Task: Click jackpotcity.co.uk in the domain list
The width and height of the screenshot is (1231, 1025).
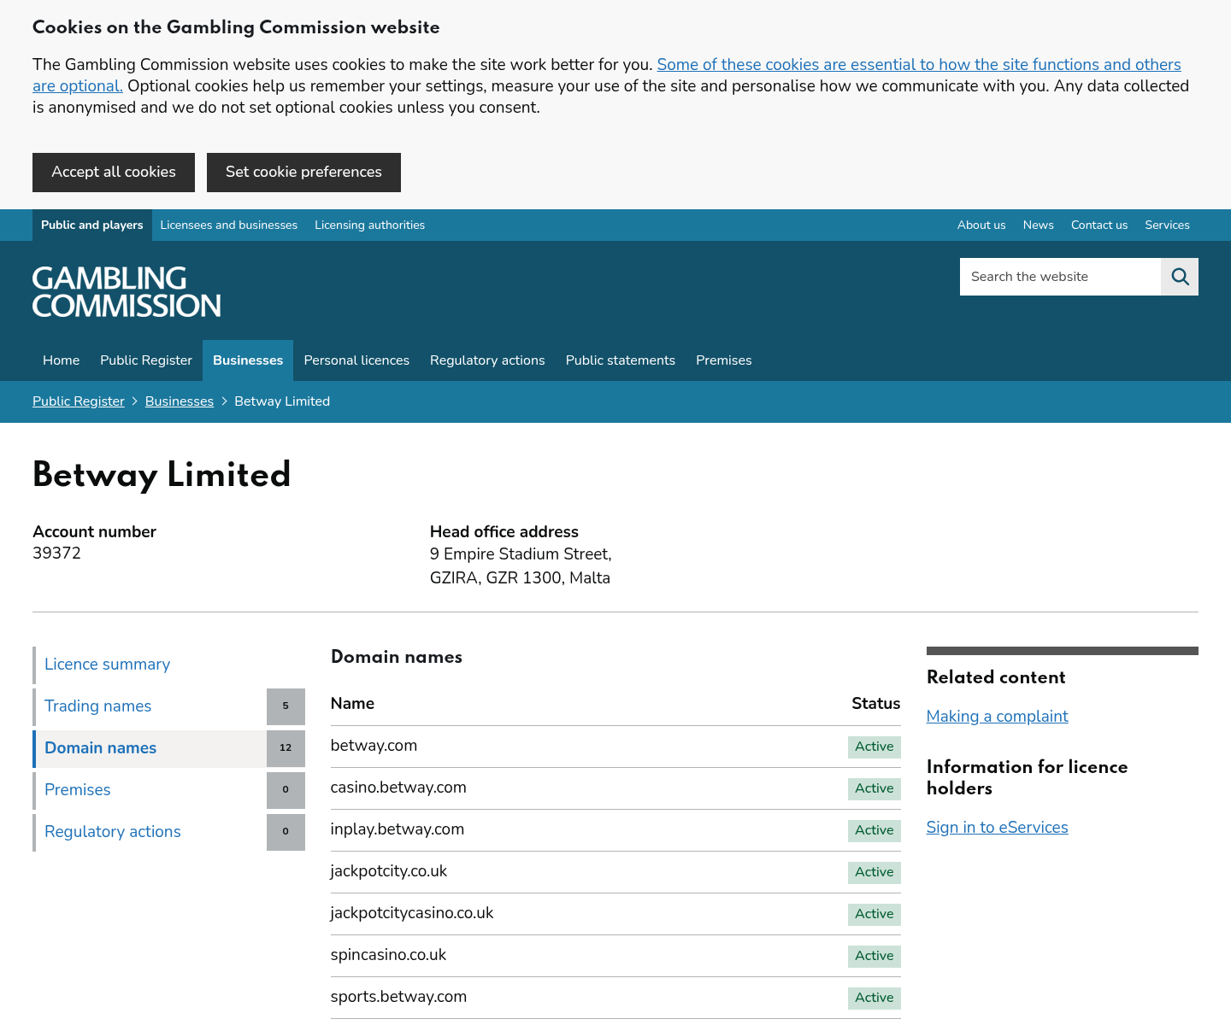Action: coord(389,871)
